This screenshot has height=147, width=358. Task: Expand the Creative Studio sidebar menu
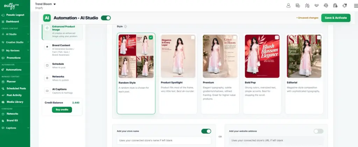pos(28,42)
